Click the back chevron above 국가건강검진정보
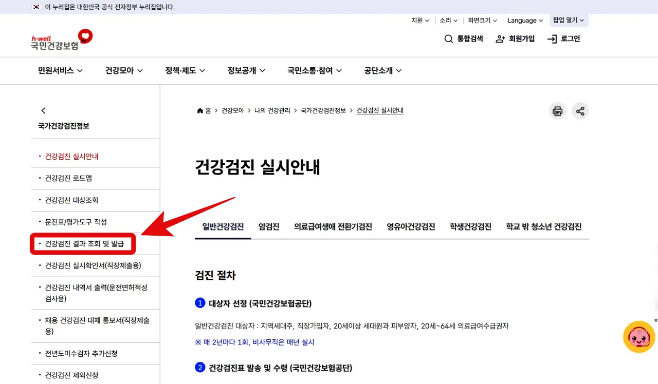The image size is (658, 384). [43, 110]
